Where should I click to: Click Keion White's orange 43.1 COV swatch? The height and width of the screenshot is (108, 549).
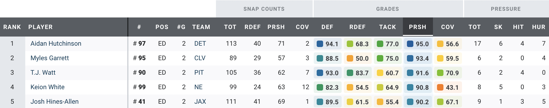tap(440, 87)
